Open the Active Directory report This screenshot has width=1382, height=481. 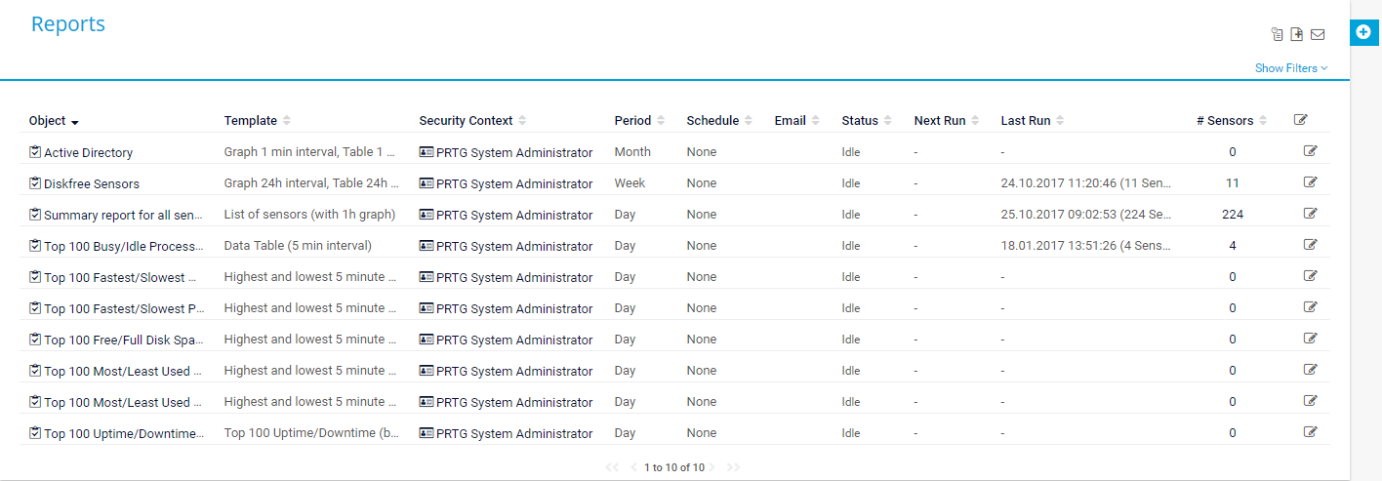click(x=88, y=152)
